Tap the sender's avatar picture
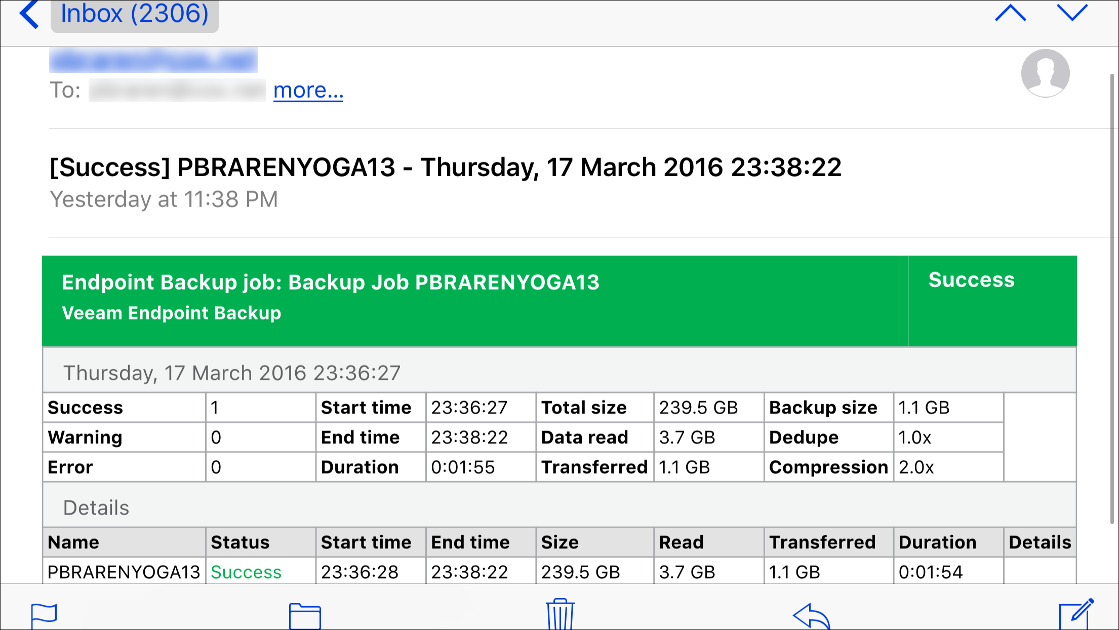1119x630 pixels. point(1045,73)
